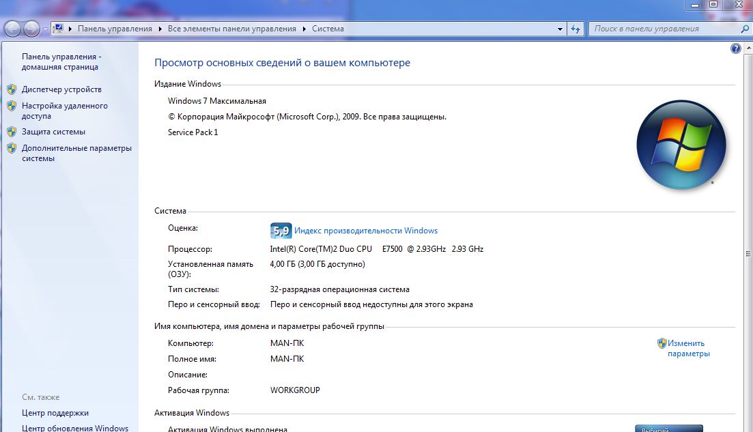Open 'Все элементы панели управления' breadcrumb
Viewport: 753px width, 432px height.
coord(232,29)
